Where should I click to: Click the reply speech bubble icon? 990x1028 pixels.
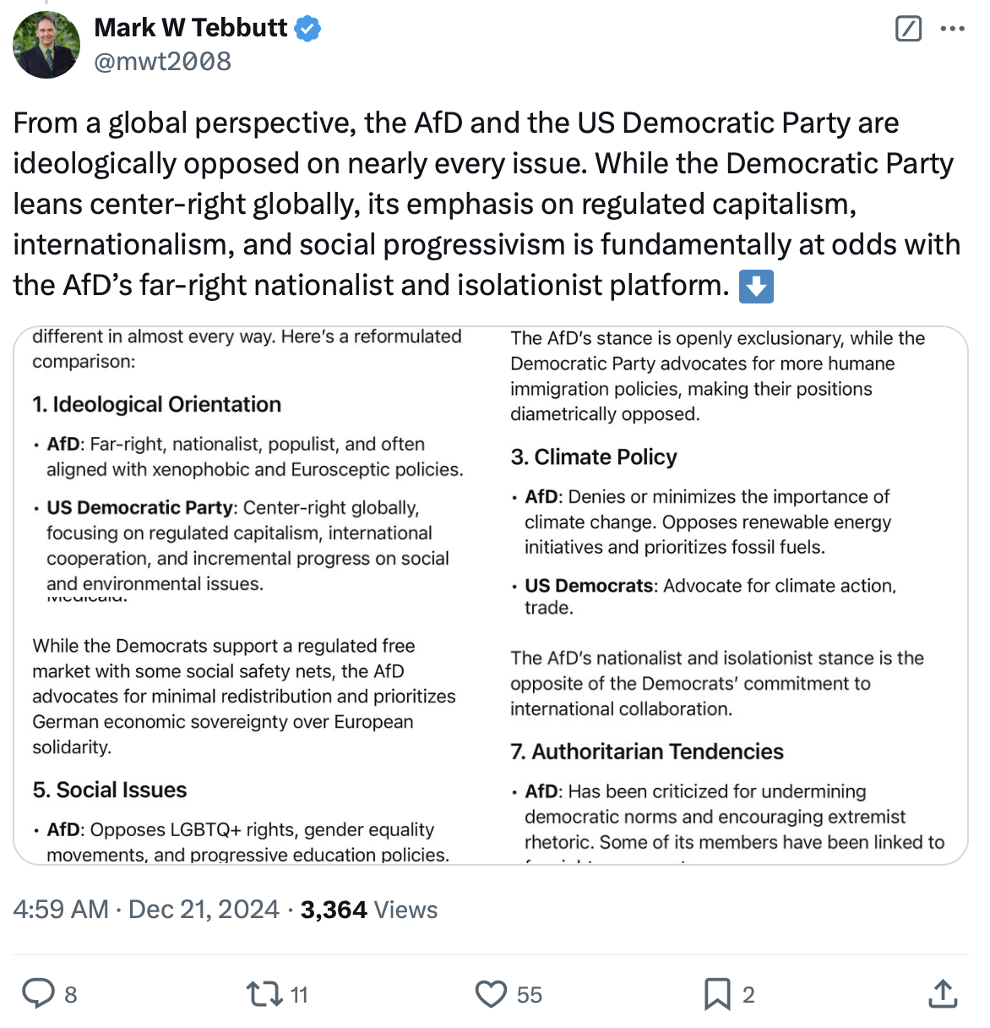[x=38, y=993]
